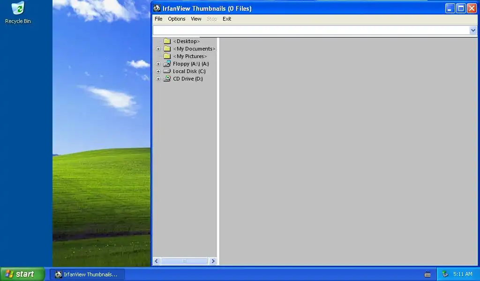Click the Exit menu item
The height and width of the screenshot is (281, 480).
tap(227, 19)
